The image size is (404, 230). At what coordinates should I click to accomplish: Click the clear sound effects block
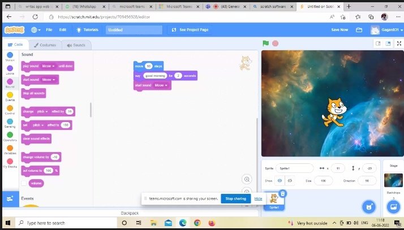pos(36,138)
